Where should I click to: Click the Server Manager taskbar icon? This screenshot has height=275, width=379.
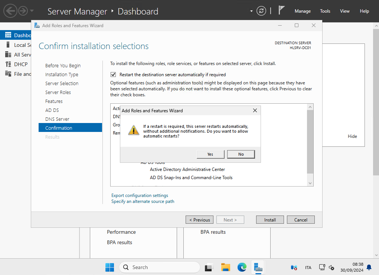(258, 267)
